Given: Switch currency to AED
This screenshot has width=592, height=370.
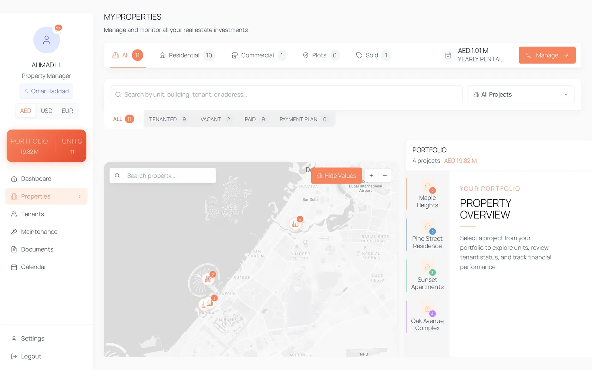Looking at the screenshot, I should 26,111.
